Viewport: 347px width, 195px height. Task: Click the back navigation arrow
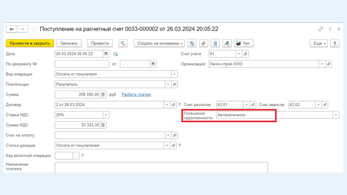point(12,29)
